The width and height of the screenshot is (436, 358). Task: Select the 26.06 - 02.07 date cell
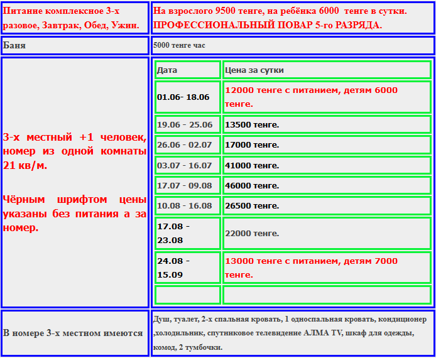pos(185,145)
